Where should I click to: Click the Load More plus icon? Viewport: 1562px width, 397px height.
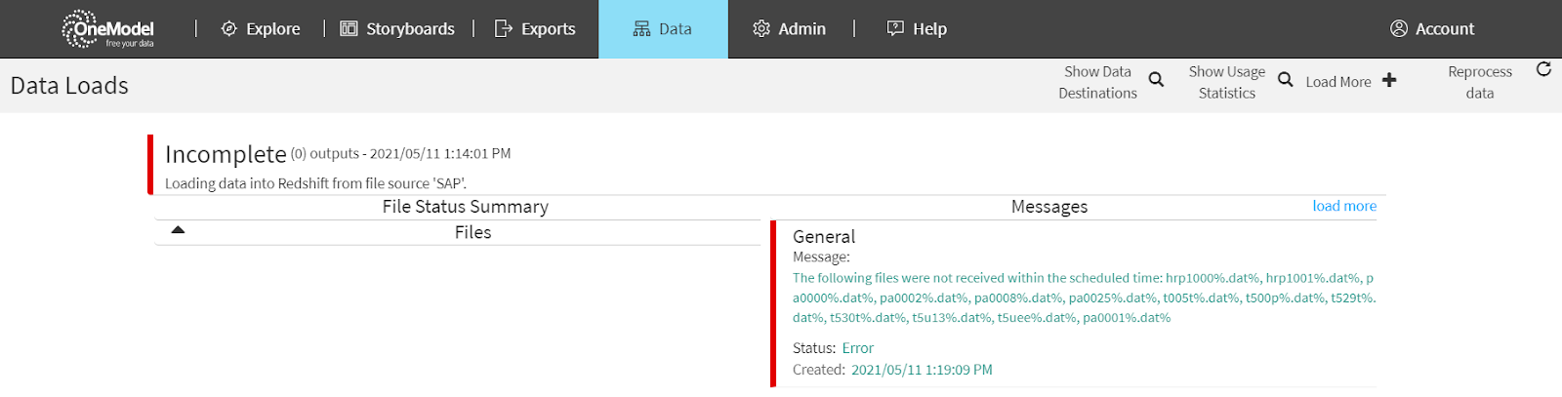click(x=1389, y=80)
